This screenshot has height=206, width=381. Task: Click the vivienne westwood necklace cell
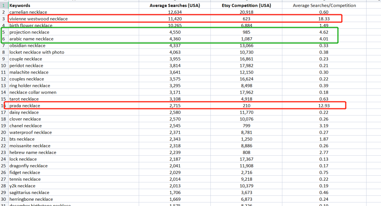pos(74,19)
